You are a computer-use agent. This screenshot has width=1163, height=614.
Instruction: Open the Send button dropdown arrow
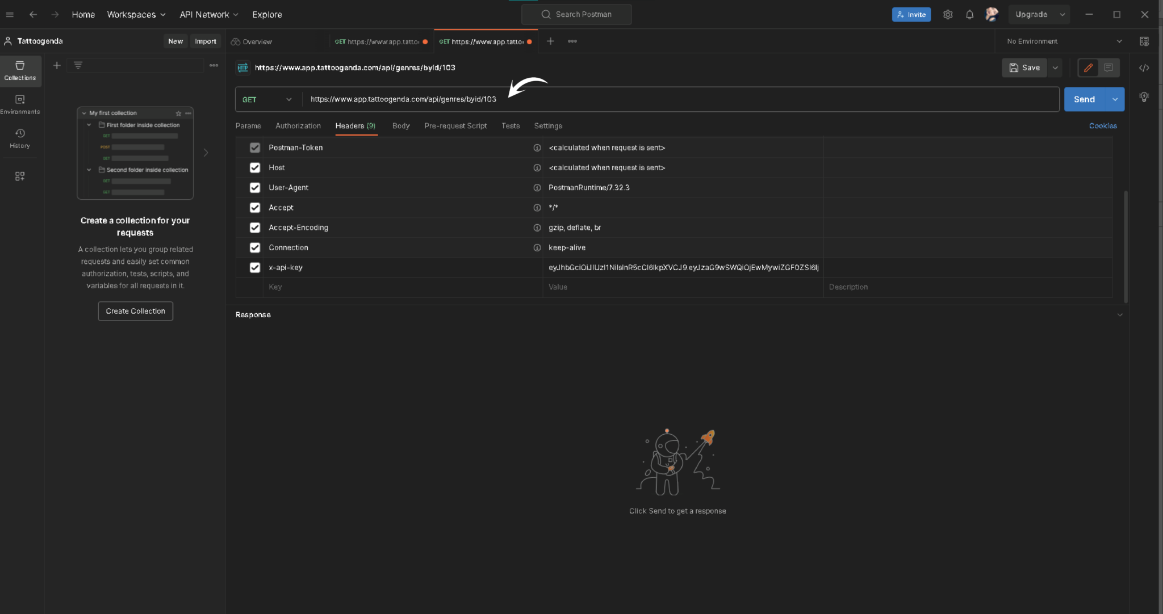coord(1115,99)
